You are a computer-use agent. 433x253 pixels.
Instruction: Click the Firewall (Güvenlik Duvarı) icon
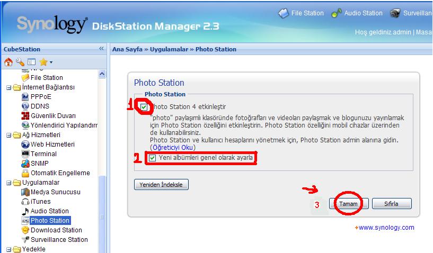[25, 116]
